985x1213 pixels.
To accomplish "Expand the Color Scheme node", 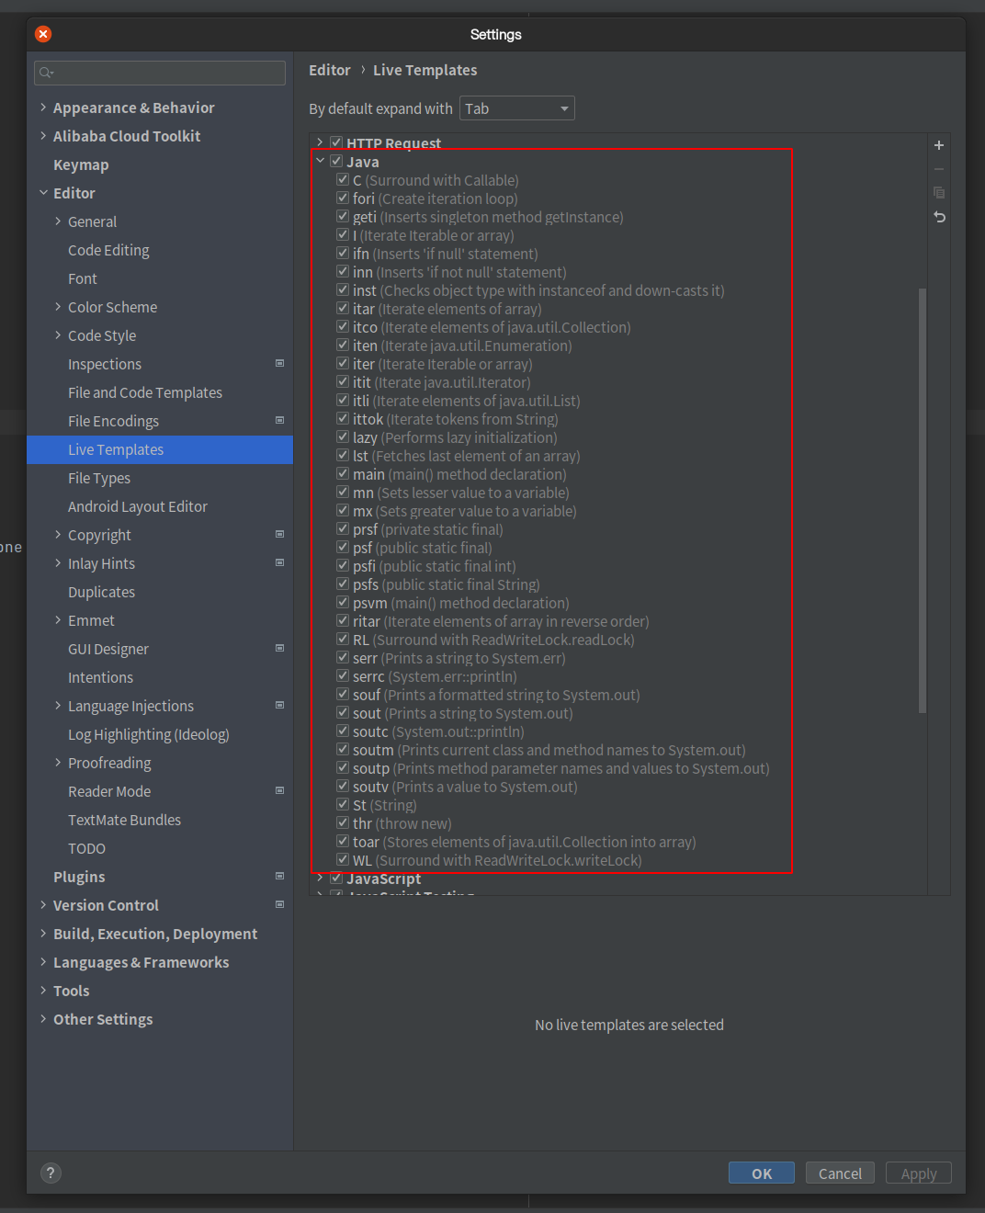I will (58, 307).
